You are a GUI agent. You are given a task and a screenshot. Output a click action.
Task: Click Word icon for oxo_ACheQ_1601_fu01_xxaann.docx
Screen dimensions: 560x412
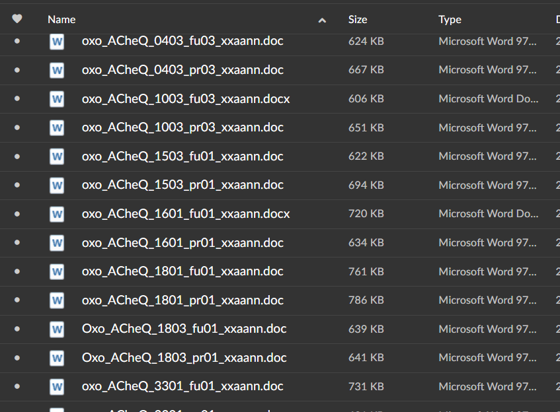pos(57,214)
